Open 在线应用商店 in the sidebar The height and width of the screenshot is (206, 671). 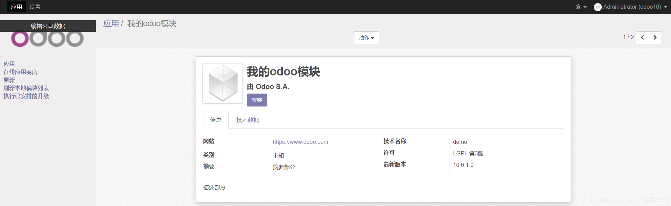(20, 72)
